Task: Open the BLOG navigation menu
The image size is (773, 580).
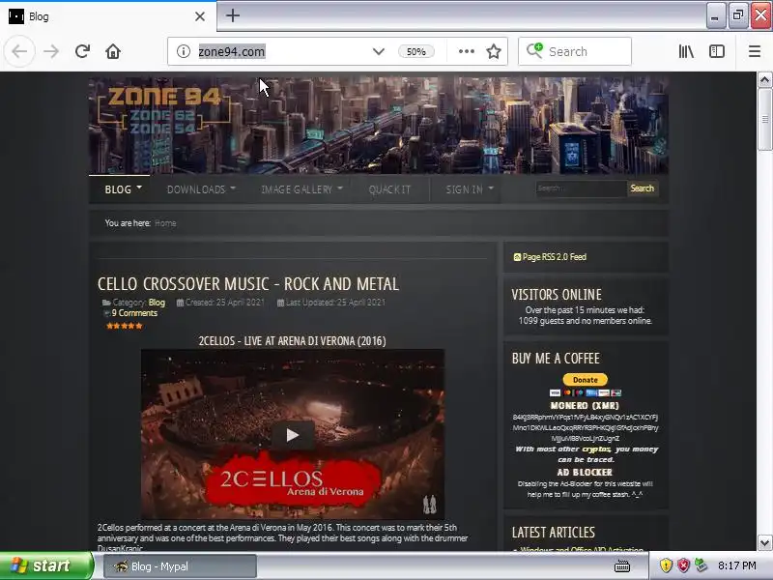Action: (x=124, y=189)
